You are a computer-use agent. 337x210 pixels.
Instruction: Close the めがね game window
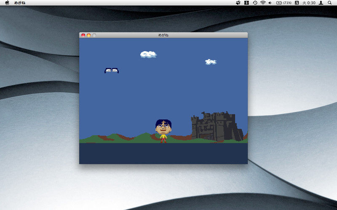click(83, 35)
